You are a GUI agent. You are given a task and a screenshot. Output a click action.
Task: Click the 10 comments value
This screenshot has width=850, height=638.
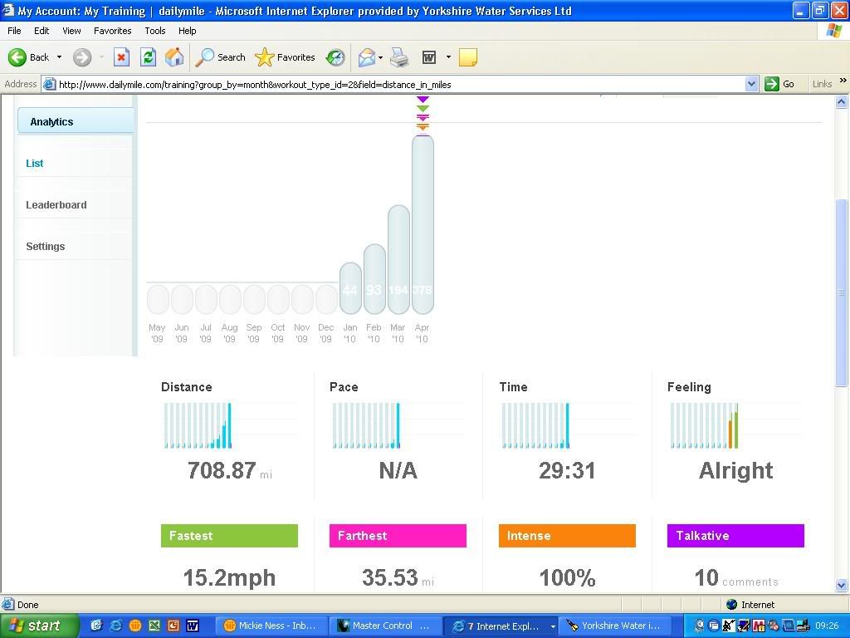coord(736,578)
